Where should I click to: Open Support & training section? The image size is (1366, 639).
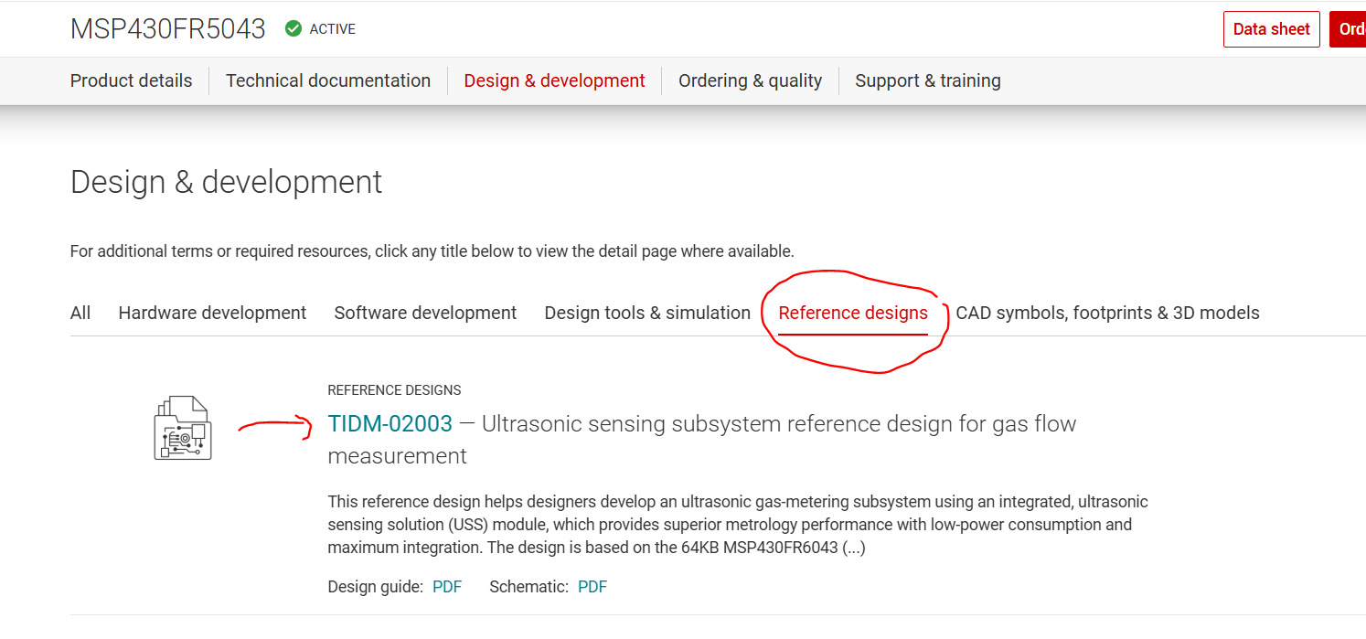click(x=927, y=80)
